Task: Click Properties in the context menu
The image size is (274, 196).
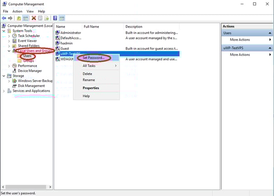Action: click(x=91, y=88)
